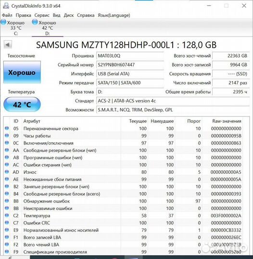Open the Вид menu

pos(56,15)
